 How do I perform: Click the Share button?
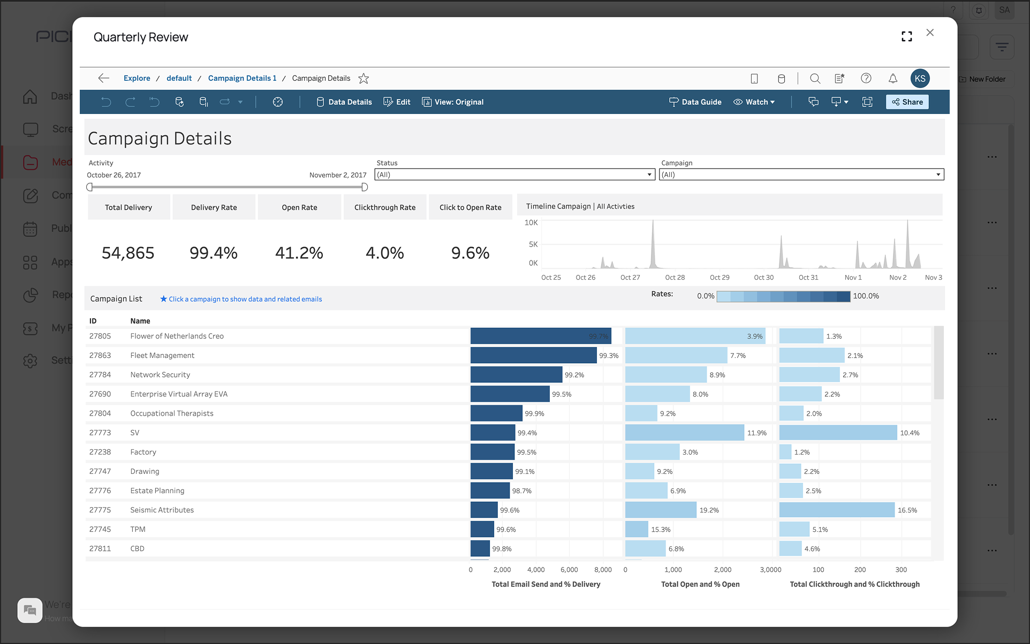pyautogui.click(x=907, y=102)
